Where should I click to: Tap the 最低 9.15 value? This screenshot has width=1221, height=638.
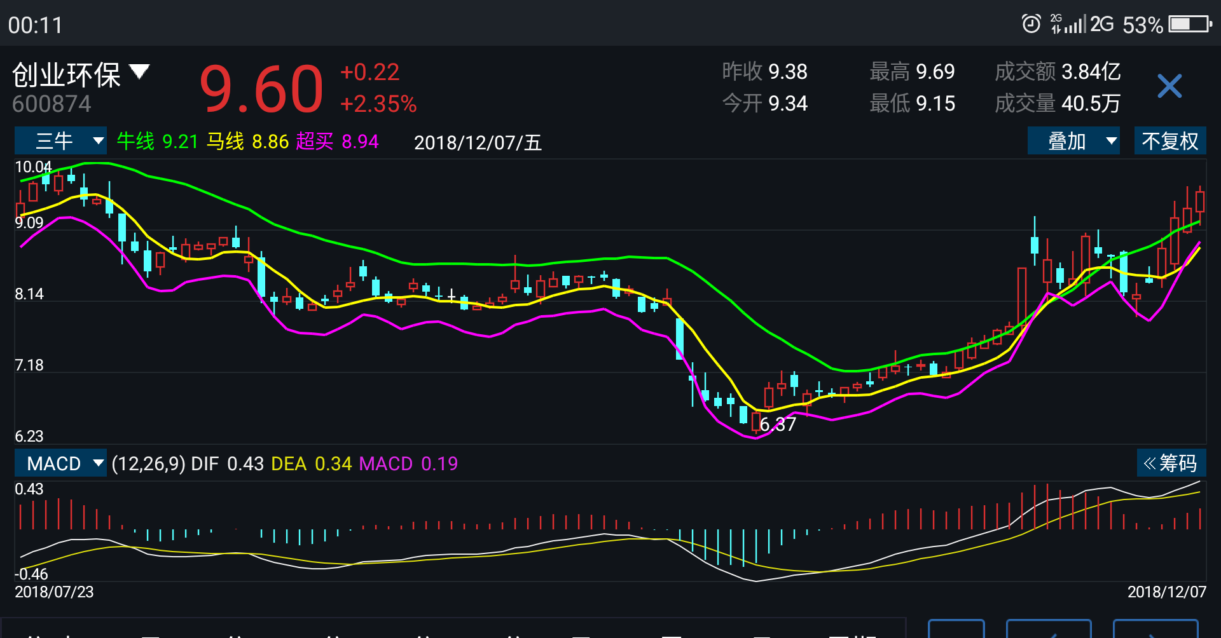coord(912,104)
